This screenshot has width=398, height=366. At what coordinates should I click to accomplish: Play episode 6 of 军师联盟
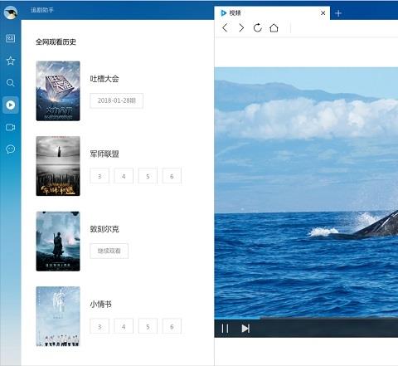pyautogui.click(x=172, y=176)
